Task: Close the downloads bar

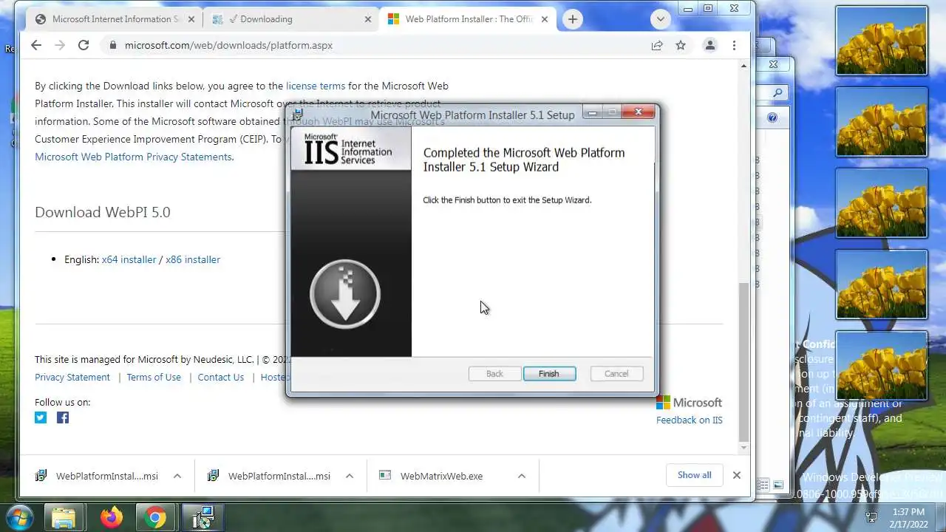Action: (x=736, y=475)
